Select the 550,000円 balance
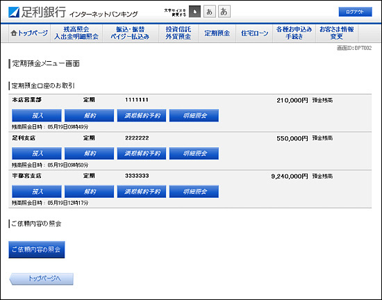The width and height of the screenshot is (382, 300). 292,138
